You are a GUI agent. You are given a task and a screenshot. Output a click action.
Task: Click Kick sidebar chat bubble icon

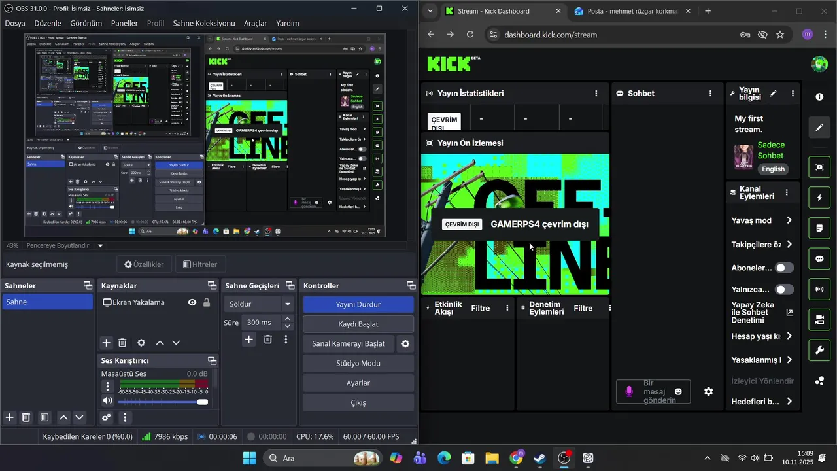tap(819, 259)
